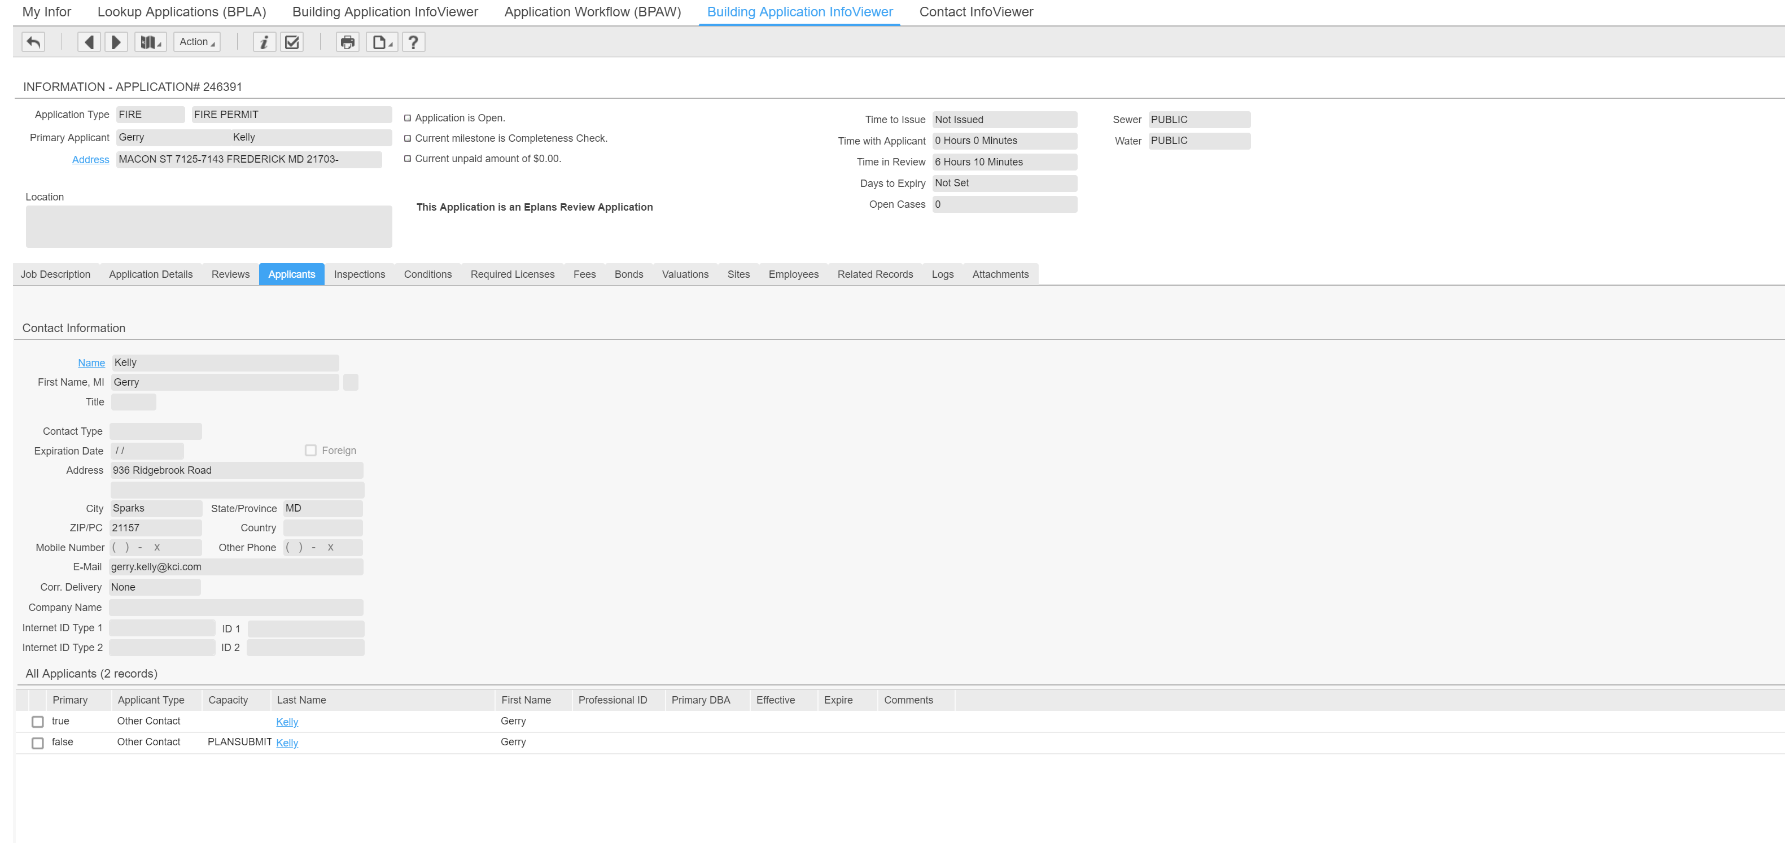Open Kelly link in the true row
Image resolution: width=1785 pixels, height=843 pixels.
point(287,722)
